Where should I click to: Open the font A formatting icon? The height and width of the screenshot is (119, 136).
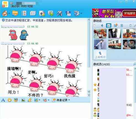click(x=3, y=100)
